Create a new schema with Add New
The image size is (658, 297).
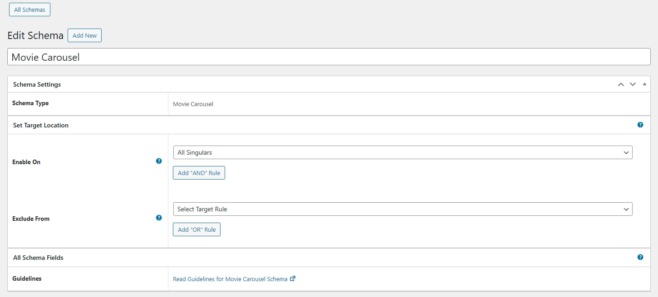coord(84,35)
